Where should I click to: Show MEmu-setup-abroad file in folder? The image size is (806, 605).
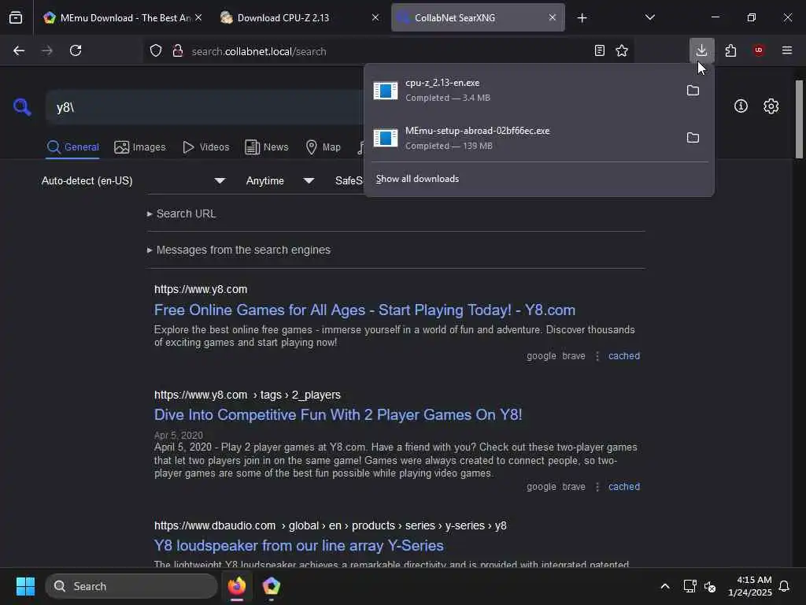[693, 138]
